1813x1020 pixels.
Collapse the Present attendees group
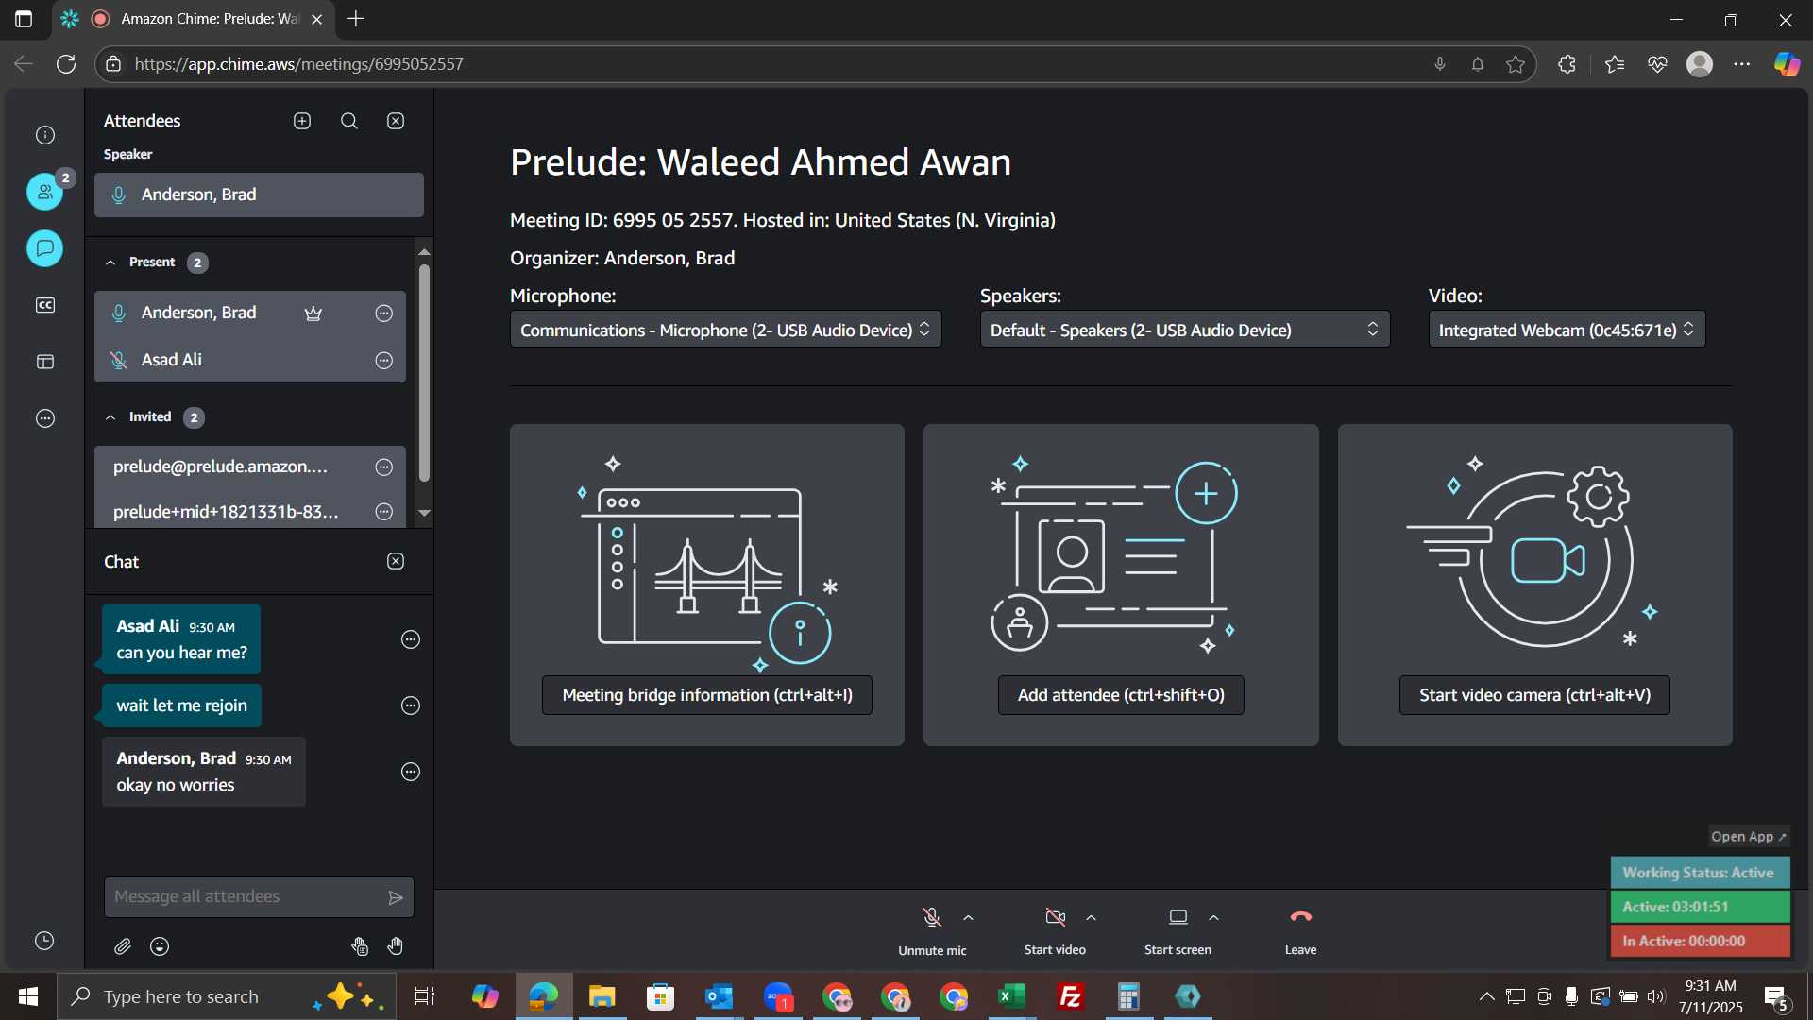111,263
